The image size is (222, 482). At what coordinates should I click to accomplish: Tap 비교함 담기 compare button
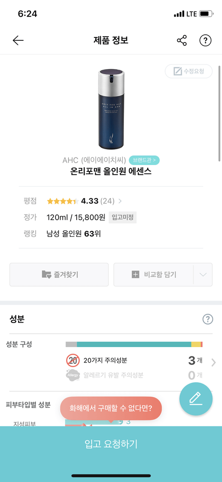(154, 274)
